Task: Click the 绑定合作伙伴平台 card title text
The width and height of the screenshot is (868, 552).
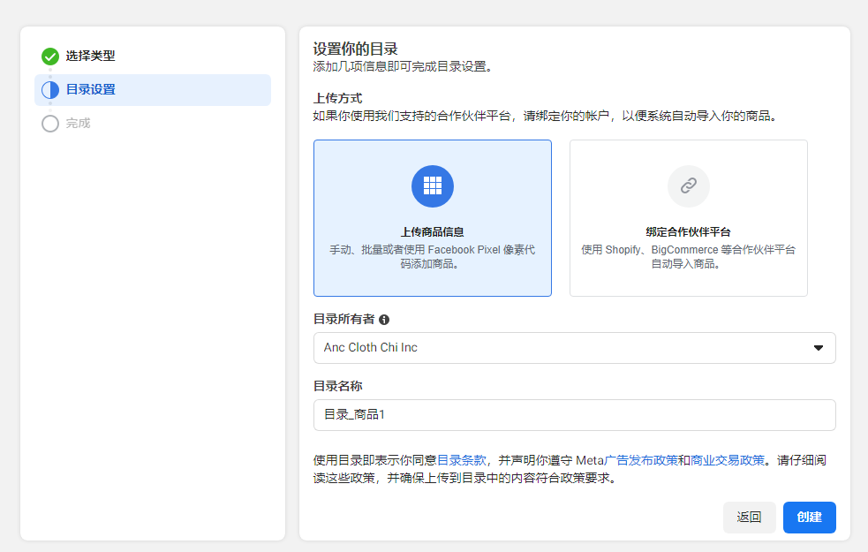Action: pyautogui.click(x=689, y=232)
